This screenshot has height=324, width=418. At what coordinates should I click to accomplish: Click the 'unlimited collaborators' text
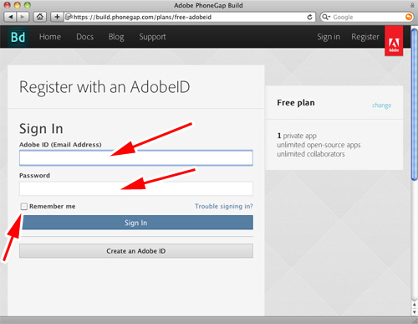[311, 154]
